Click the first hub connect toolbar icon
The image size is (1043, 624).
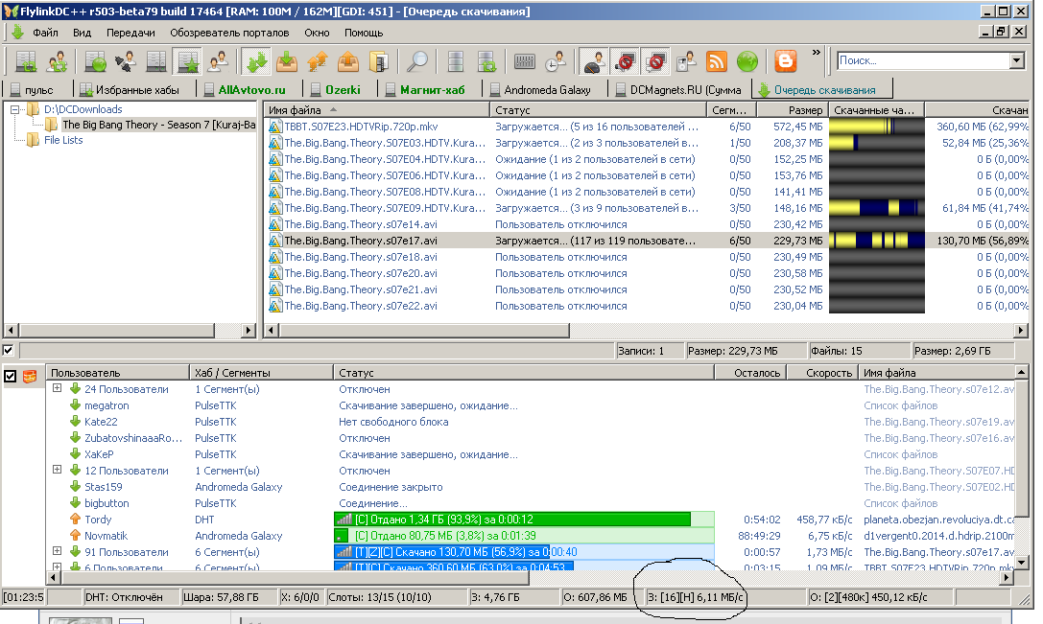click(x=26, y=62)
